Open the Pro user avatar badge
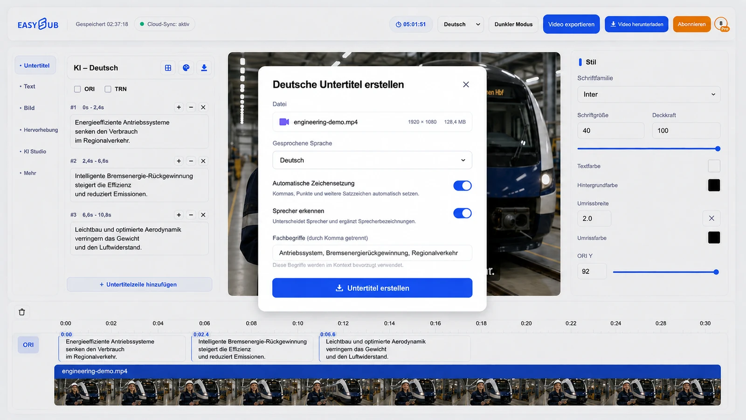Viewport: 746px width, 420px height. (721, 24)
